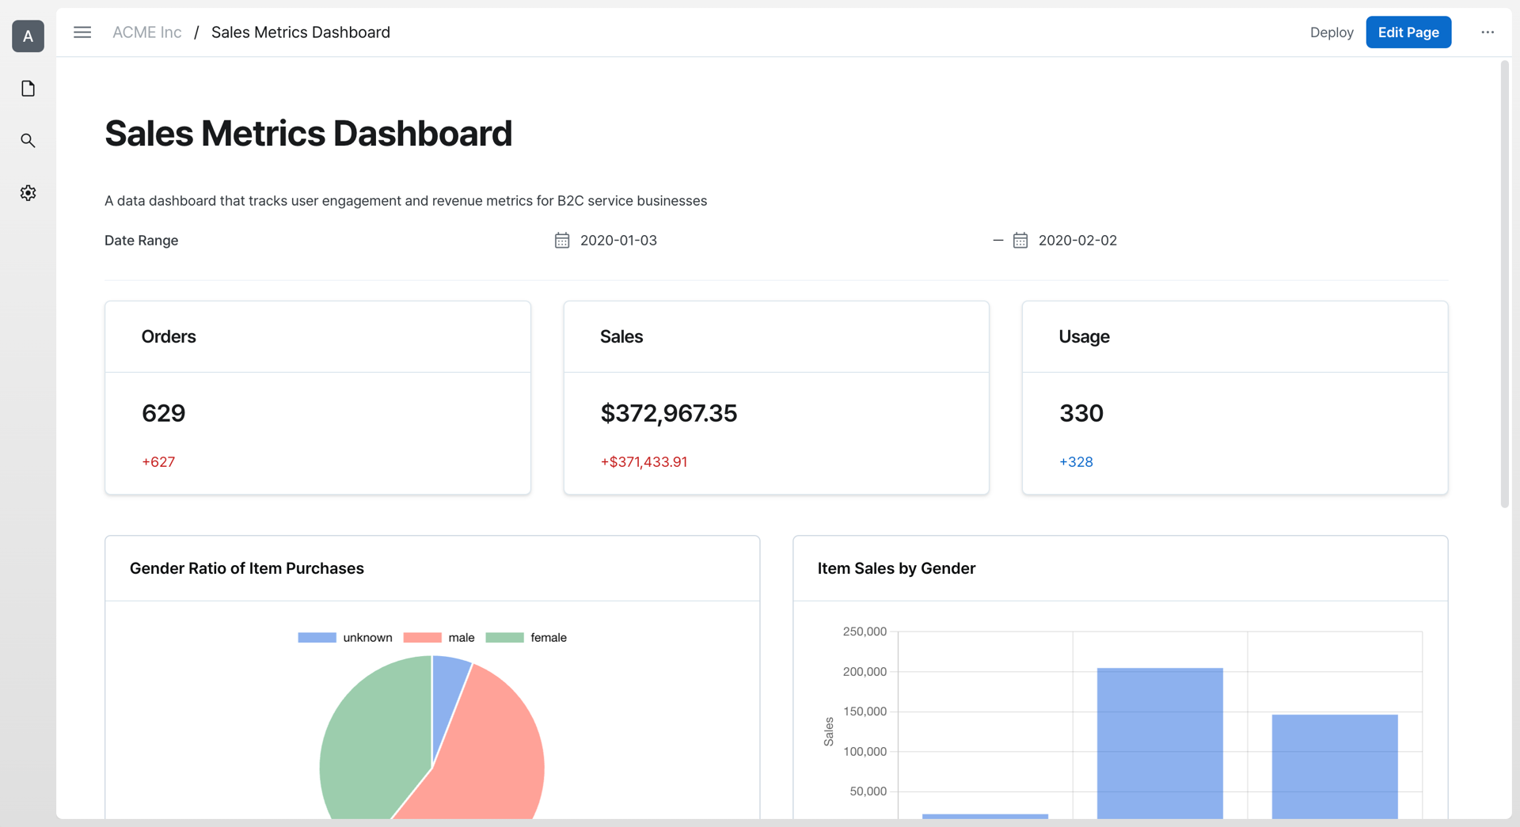Click 'Item Sales by Gender' heading
This screenshot has height=827, width=1520.
(x=896, y=568)
